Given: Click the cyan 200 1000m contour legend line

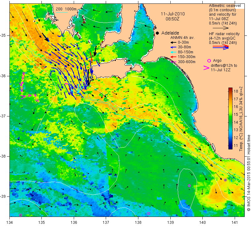Looking at the screenshot, I should 62,12.
